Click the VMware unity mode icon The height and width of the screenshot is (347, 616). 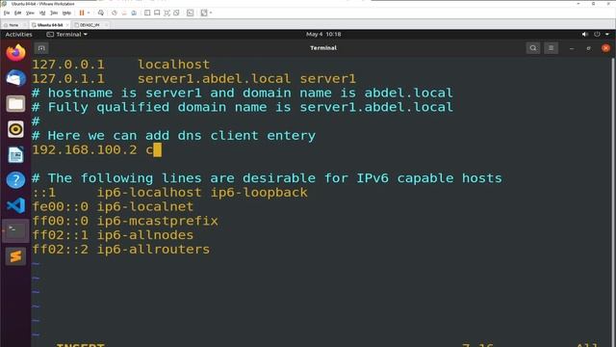tap(176, 13)
